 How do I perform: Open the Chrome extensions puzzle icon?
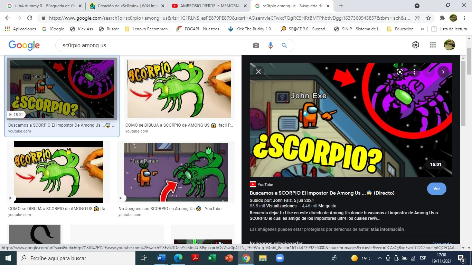pyautogui.click(x=442, y=18)
